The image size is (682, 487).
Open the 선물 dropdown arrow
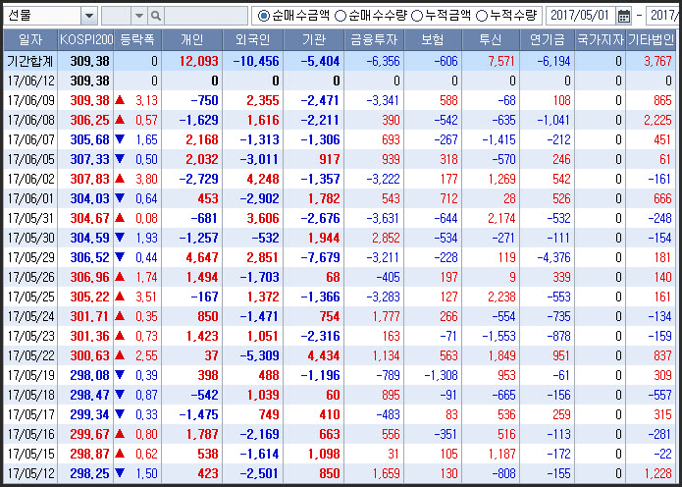(88, 16)
